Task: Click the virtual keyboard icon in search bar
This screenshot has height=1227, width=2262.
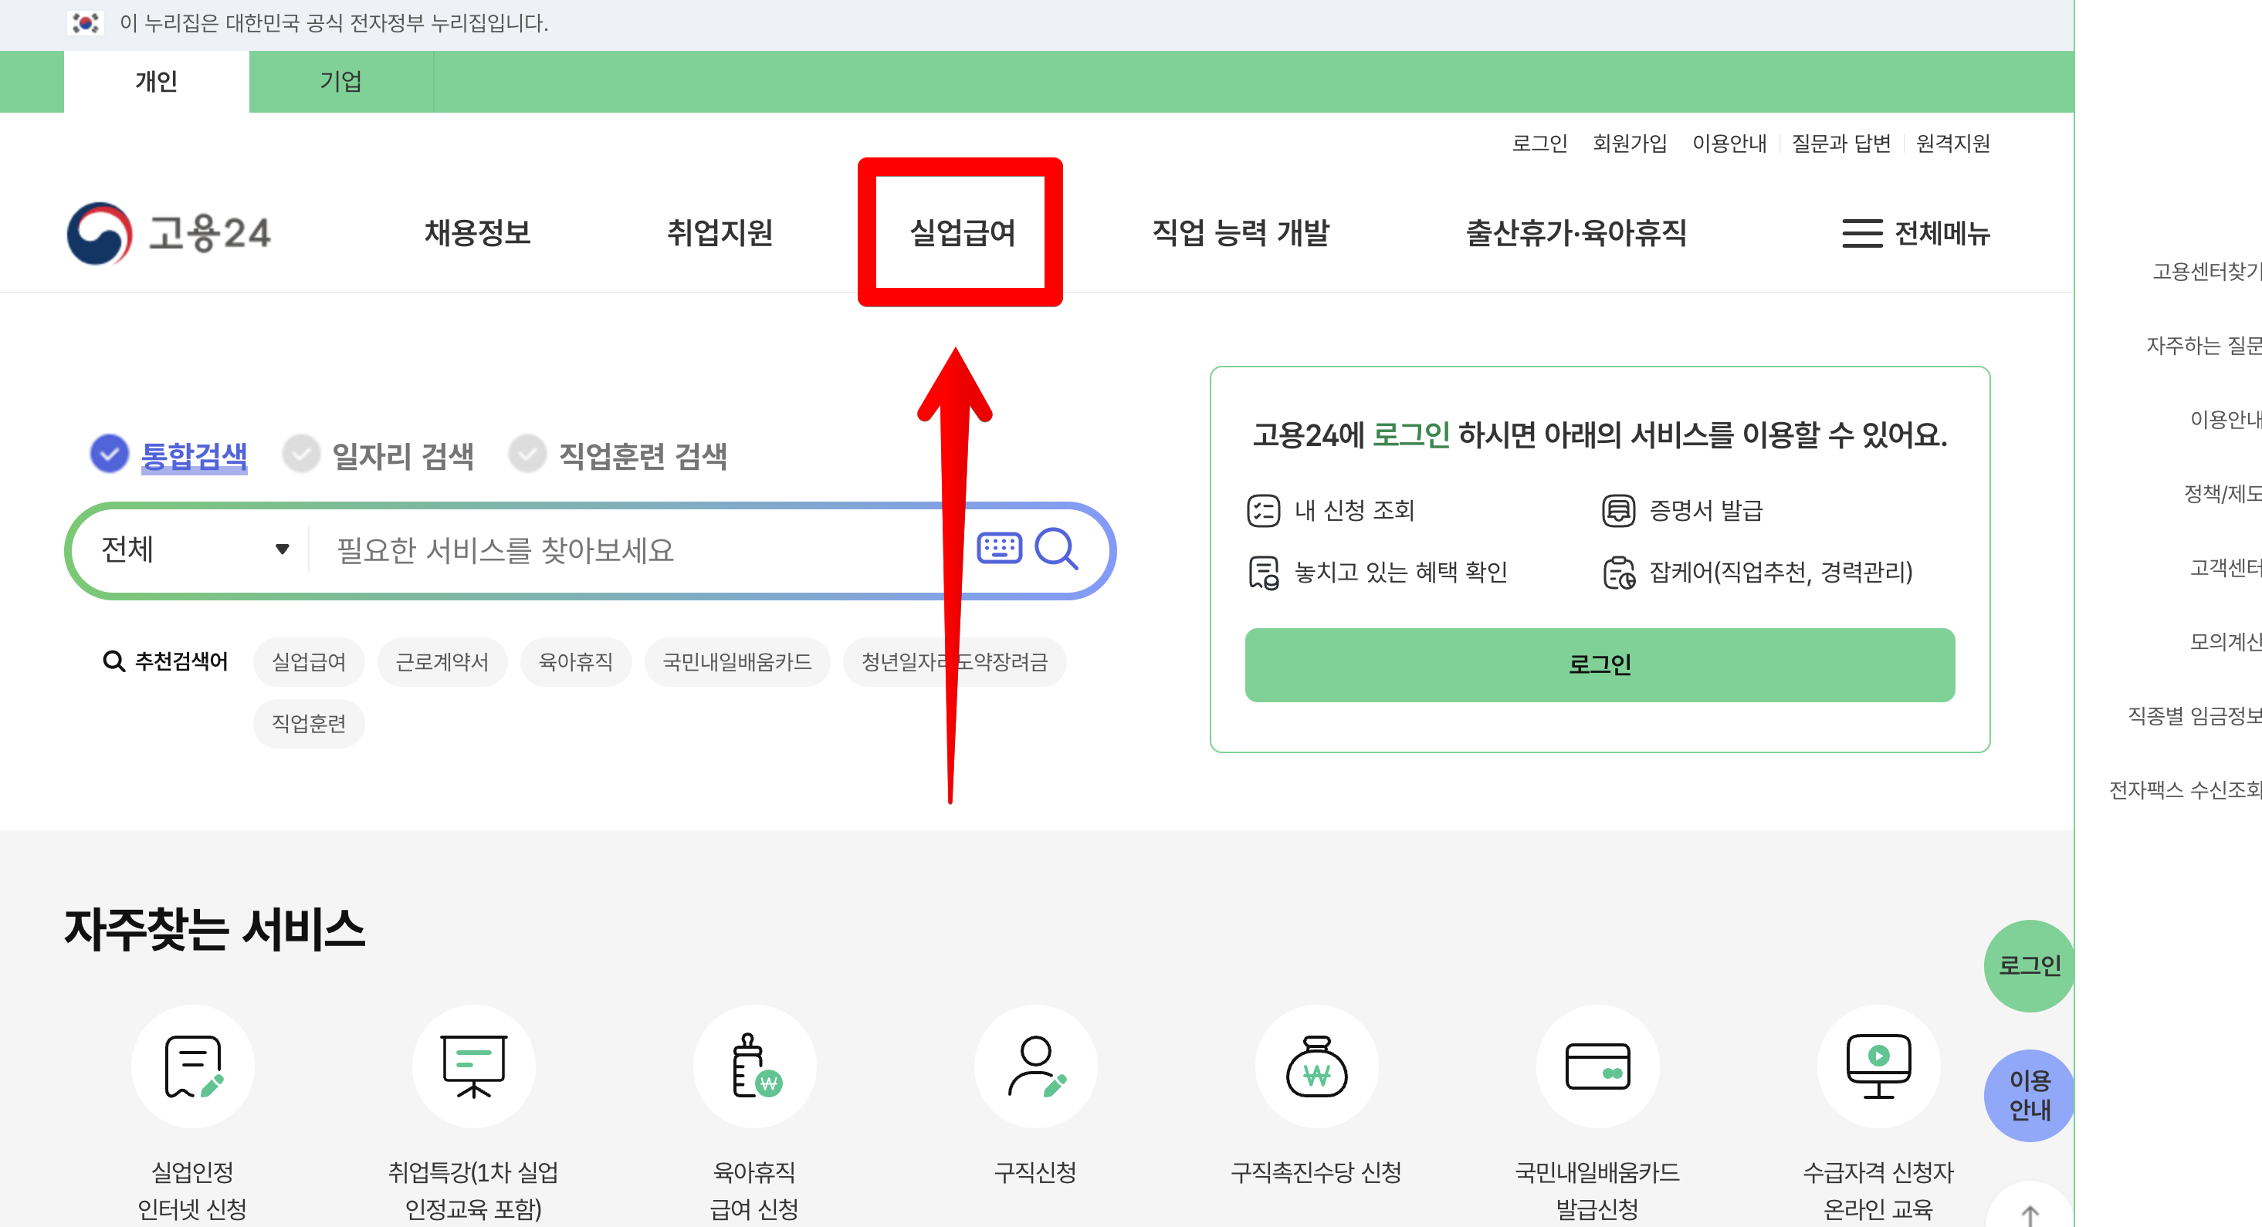Action: click(999, 549)
